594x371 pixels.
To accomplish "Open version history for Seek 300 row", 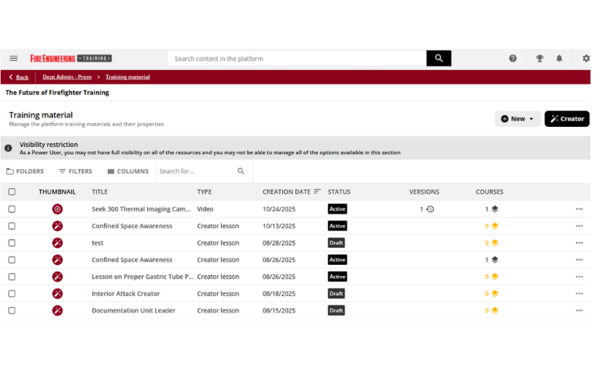I will pyautogui.click(x=431, y=209).
